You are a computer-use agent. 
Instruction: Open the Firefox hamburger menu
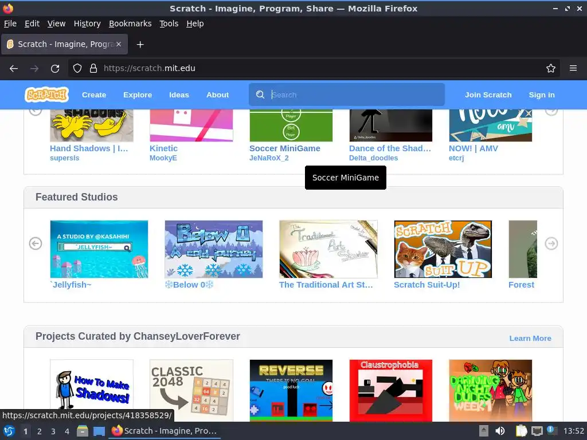573,68
